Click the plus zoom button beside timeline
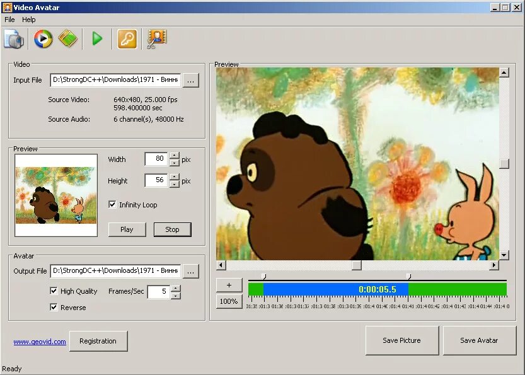 [229, 286]
